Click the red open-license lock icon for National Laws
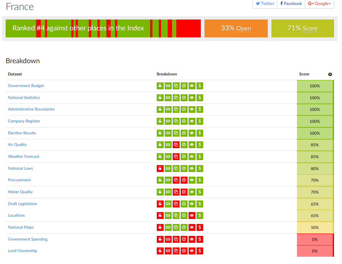Viewport: 342px width, 264px height. [160, 168]
